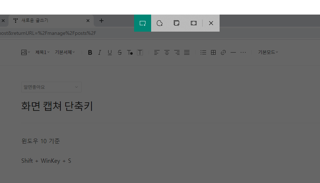This screenshot has width=320, height=183.
Task: Insert a hyperlink
Action: point(223,53)
